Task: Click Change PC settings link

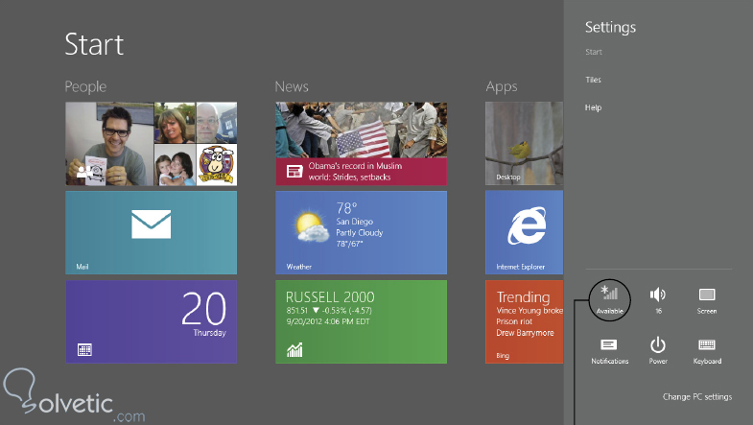Action: [x=697, y=396]
